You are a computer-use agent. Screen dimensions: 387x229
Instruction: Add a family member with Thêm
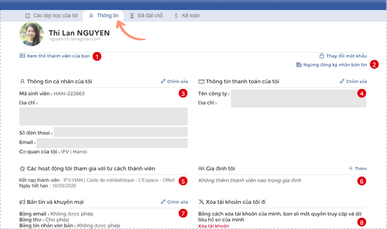click(x=361, y=168)
